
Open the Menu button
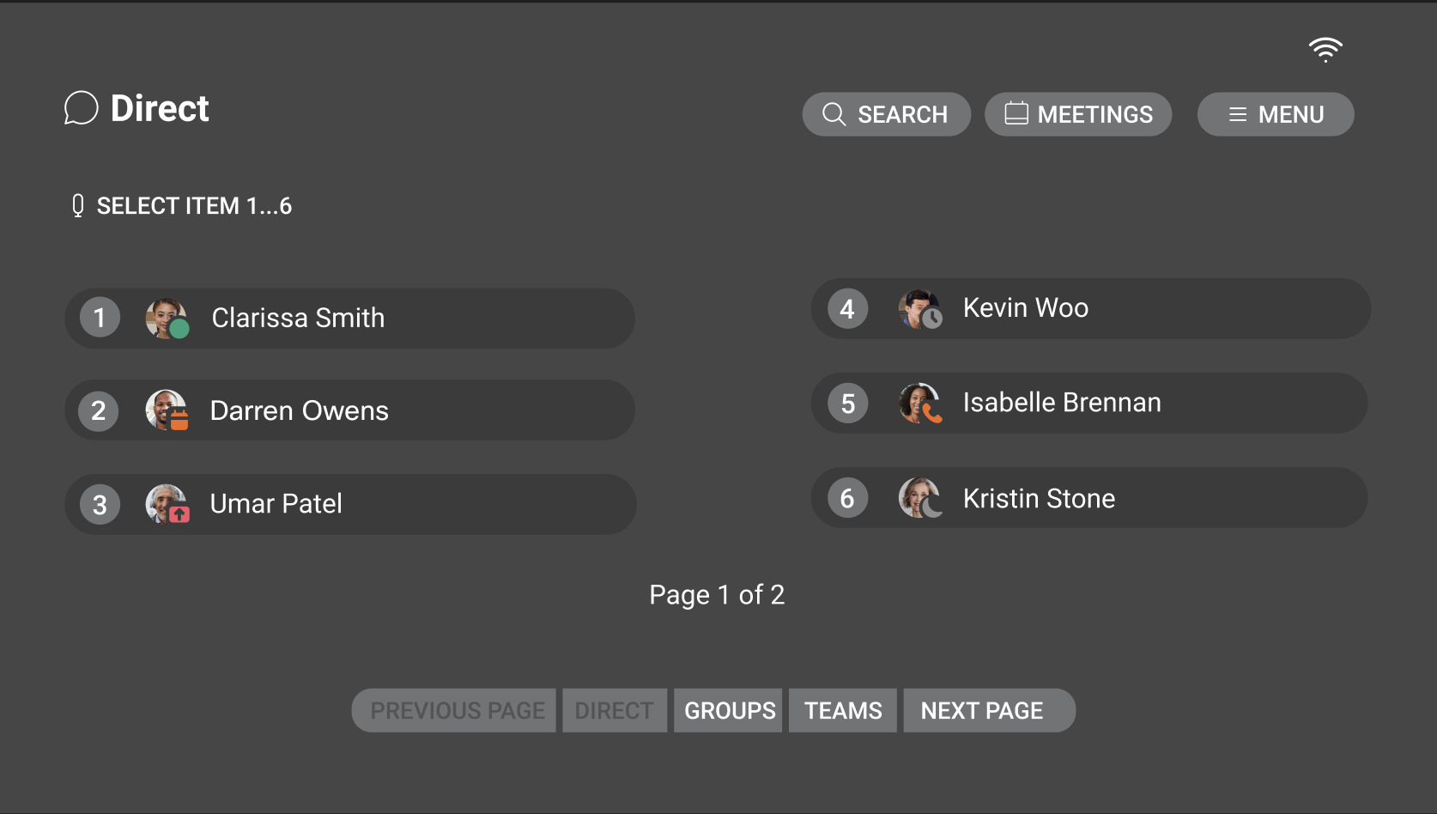tap(1276, 114)
